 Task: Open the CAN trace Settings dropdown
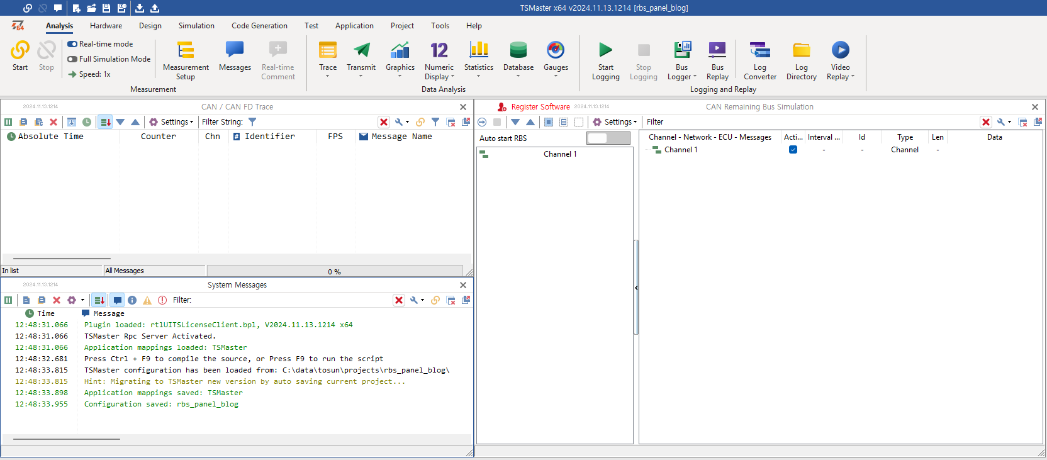171,122
